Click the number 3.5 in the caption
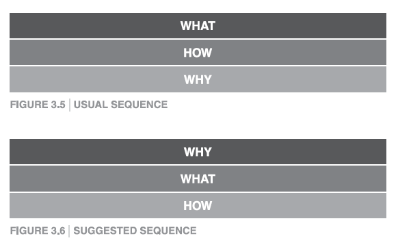This screenshot has height=247, width=398. 57,105
